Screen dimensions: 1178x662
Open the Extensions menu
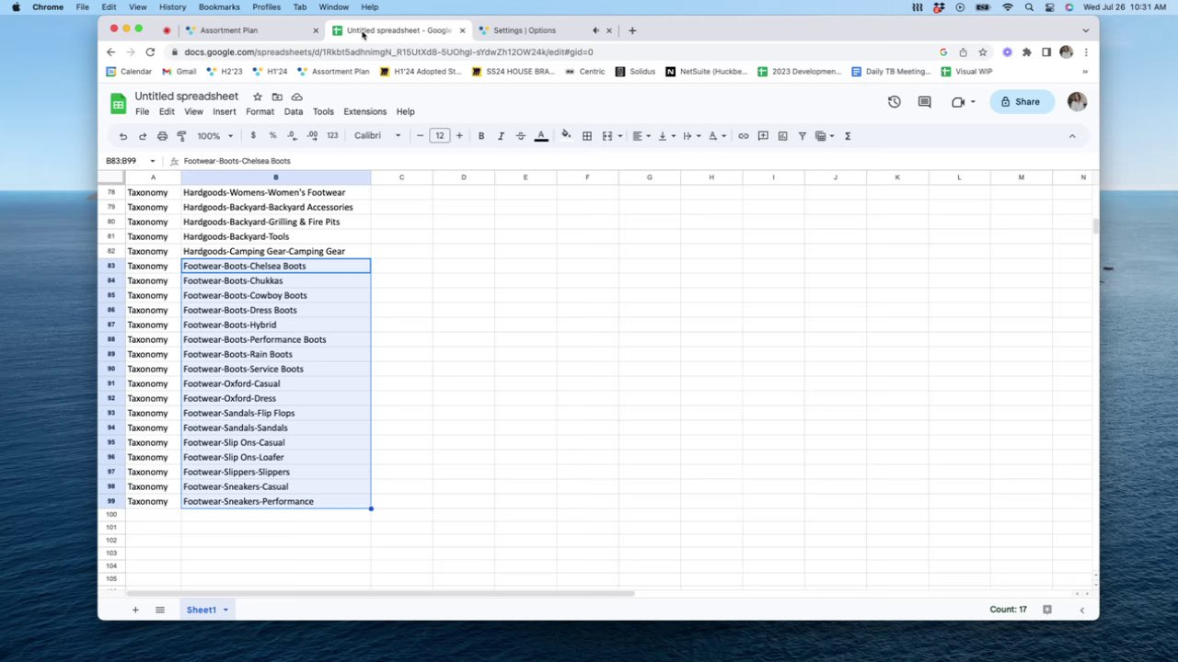point(364,111)
